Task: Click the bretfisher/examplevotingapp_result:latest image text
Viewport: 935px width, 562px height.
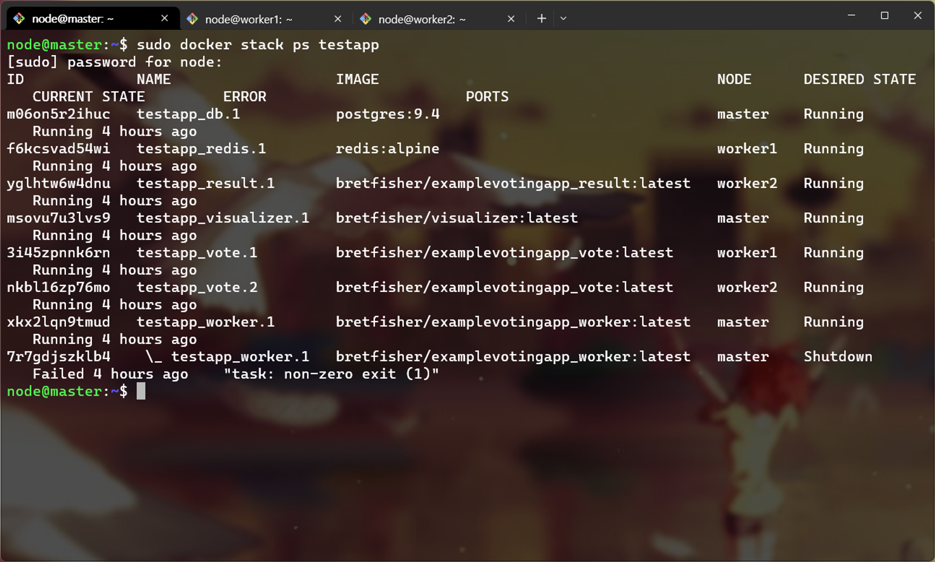Action: pos(513,183)
